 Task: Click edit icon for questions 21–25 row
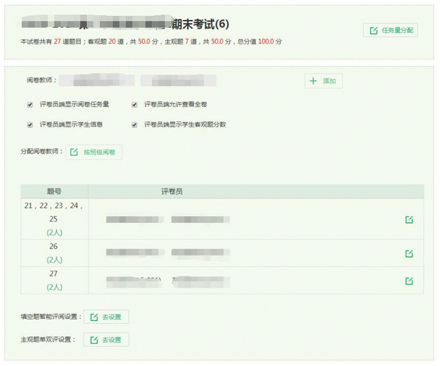(409, 220)
